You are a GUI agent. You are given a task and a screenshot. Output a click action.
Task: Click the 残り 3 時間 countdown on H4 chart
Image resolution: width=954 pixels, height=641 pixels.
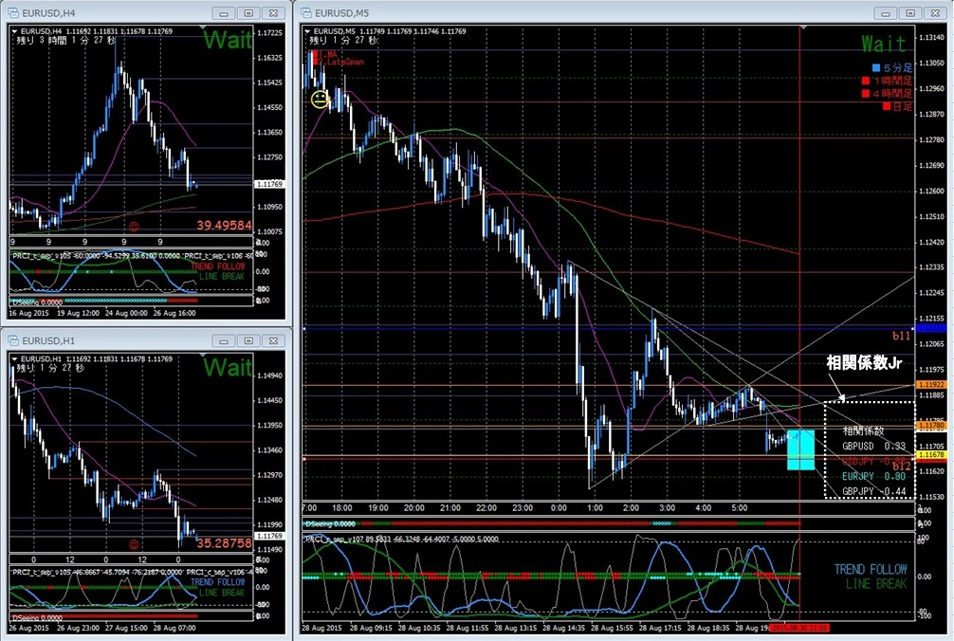pos(65,40)
